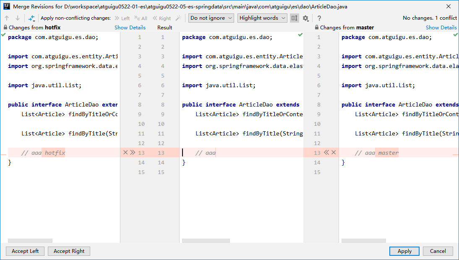Click the compare contents arrows icon
459x260 pixels.
pyautogui.click(x=31, y=18)
